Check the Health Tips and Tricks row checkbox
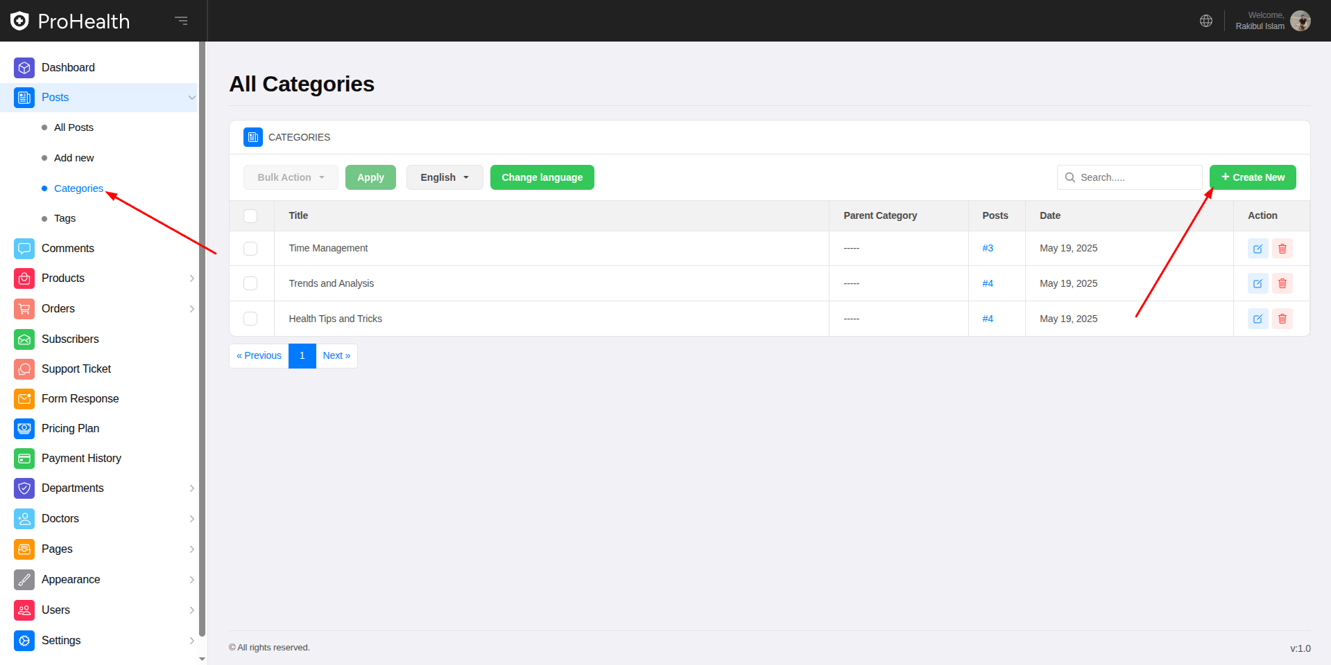Image resolution: width=1331 pixels, height=665 pixels. pyautogui.click(x=250, y=319)
